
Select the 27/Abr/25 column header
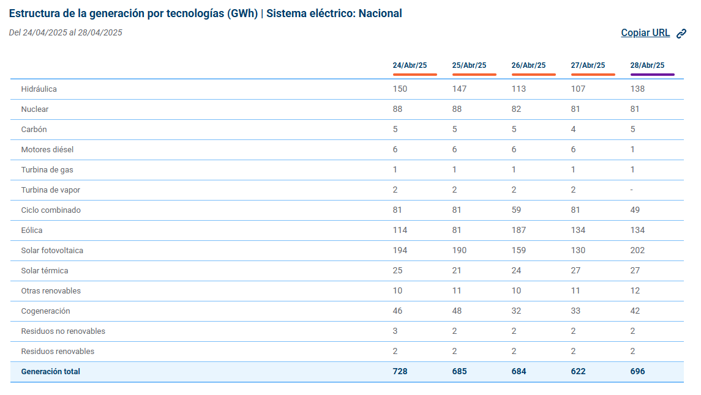tap(588, 65)
